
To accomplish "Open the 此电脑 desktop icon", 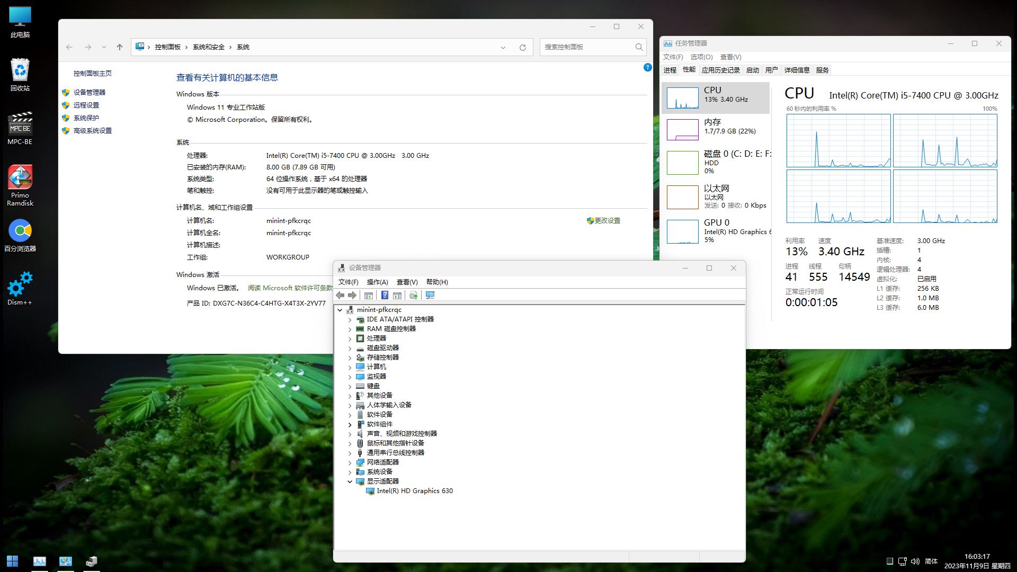I will 20,22.
